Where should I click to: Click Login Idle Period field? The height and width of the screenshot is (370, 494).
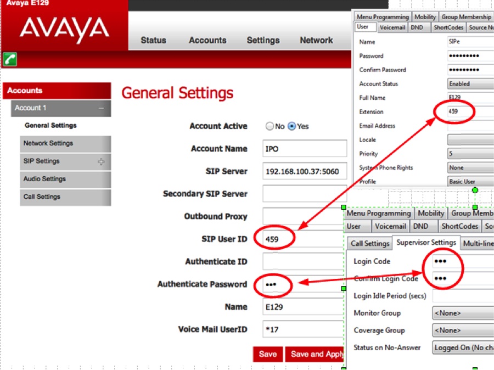coord(463,296)
